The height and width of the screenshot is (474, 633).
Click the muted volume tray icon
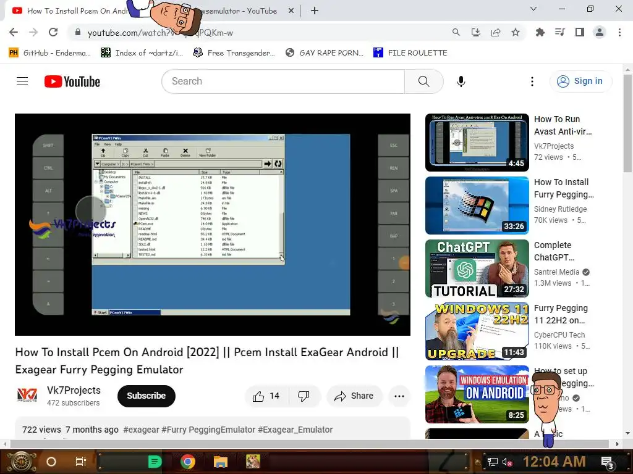tap(508, 462)
